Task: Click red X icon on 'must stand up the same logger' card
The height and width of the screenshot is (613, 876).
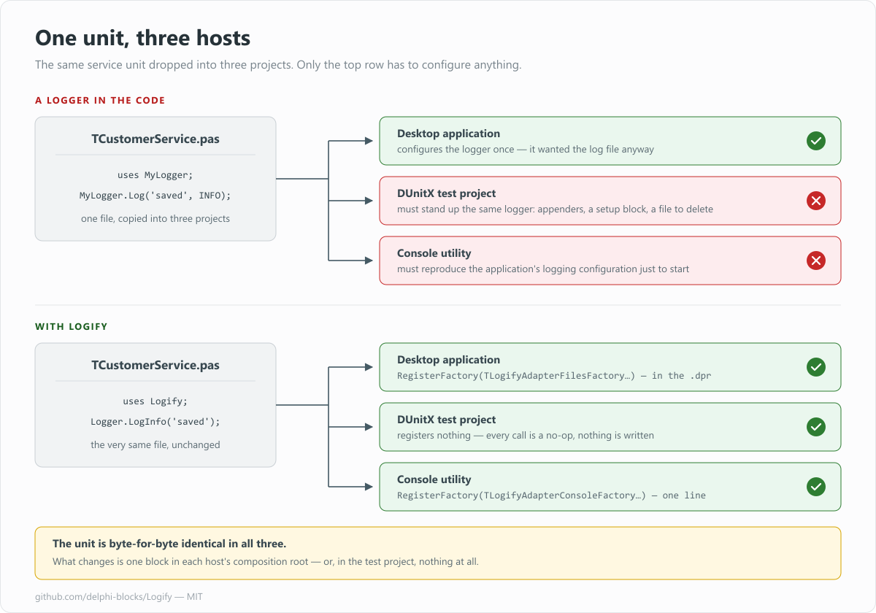Action: point(816,201)
